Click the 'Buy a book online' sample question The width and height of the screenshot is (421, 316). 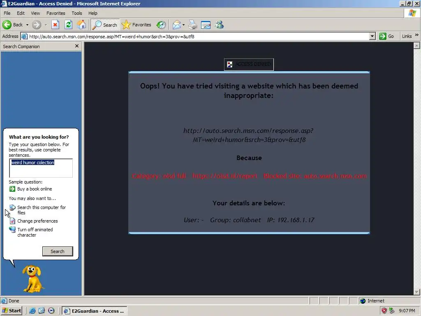coord(35,189)
